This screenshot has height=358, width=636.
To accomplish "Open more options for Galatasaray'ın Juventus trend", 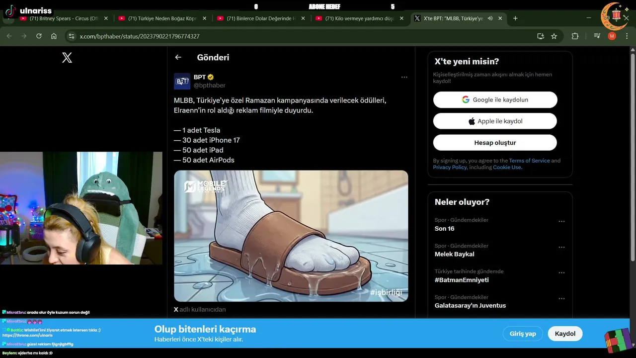I will [x=561, y=298].
